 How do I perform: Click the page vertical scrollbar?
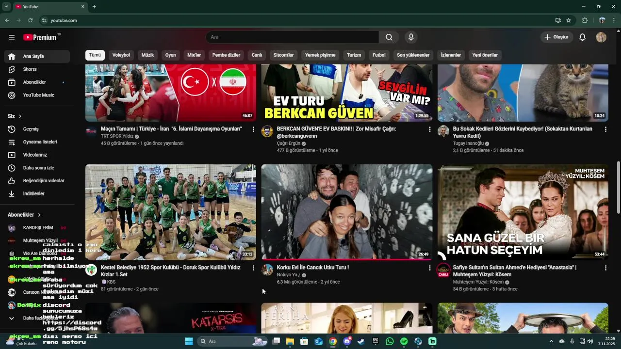coord(618,187)
